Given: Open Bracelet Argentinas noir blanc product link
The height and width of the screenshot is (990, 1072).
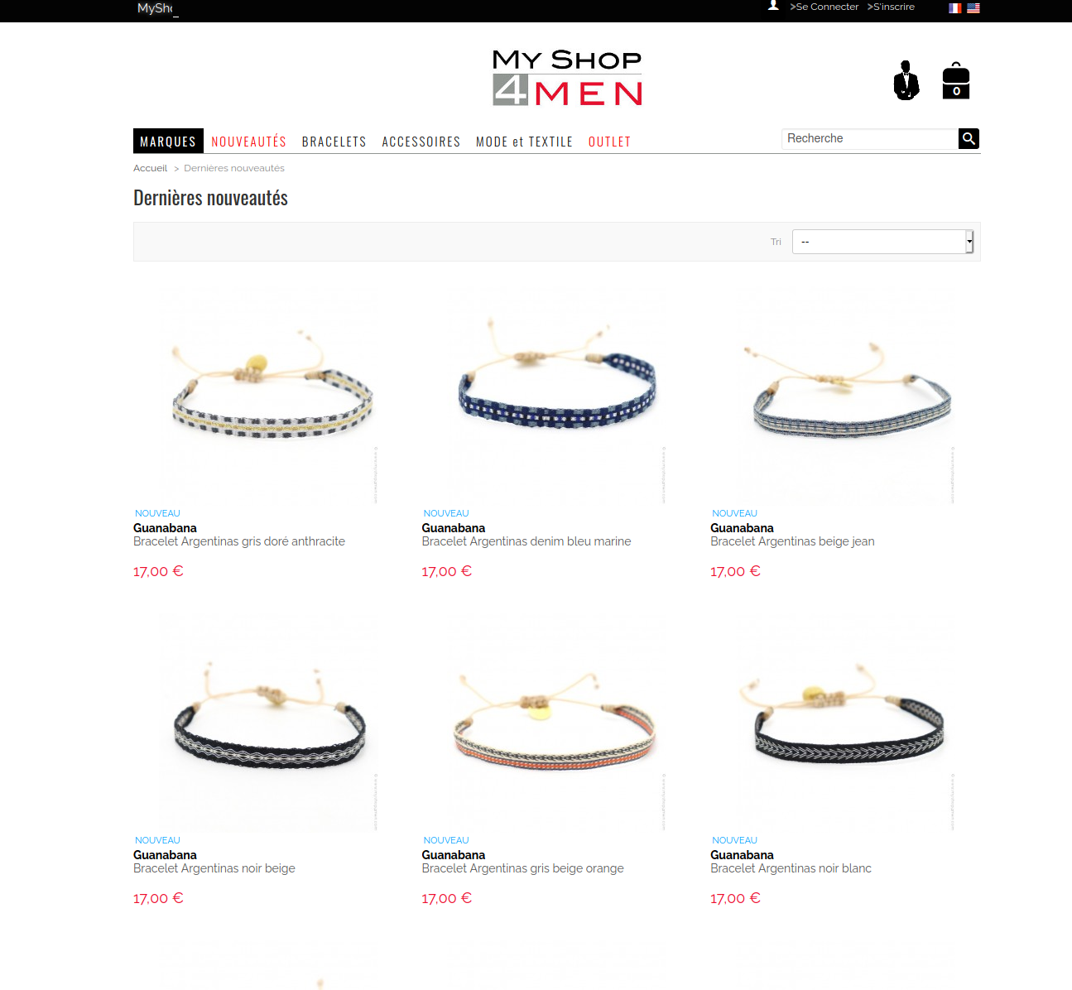Looking at the screenshot, I should coord(791,868).
